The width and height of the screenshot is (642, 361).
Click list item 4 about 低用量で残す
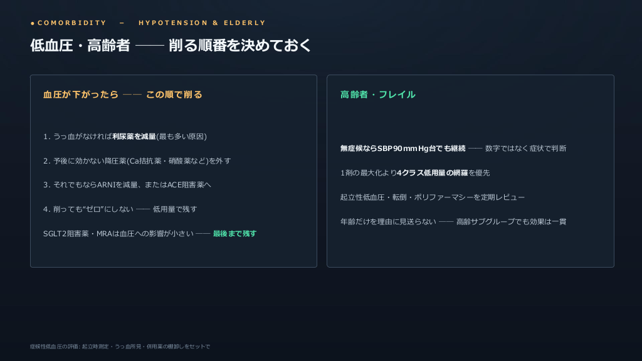pos(120,209)
